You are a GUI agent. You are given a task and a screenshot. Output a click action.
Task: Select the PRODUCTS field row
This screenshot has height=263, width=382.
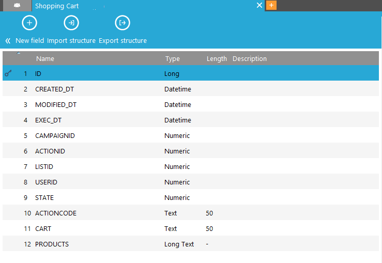(52, 244)
